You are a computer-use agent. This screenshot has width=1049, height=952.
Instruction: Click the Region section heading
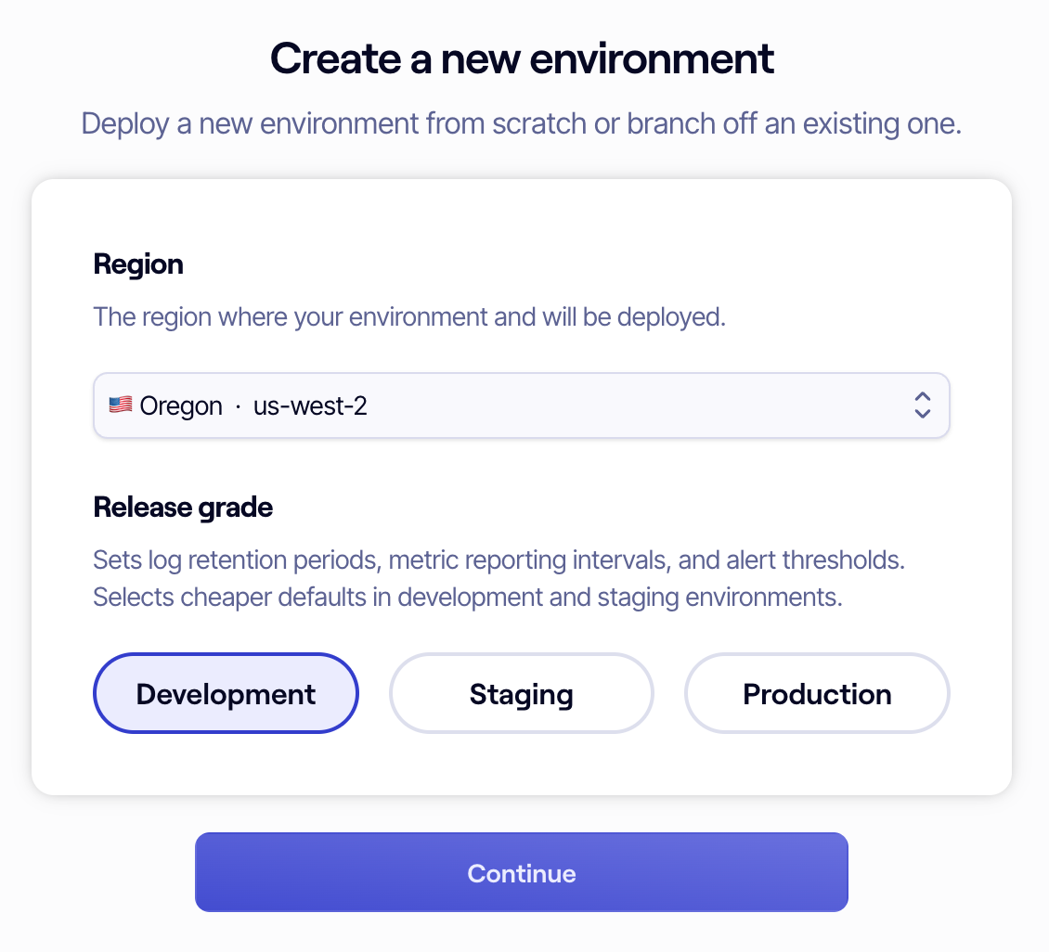[x=138, y=264]
